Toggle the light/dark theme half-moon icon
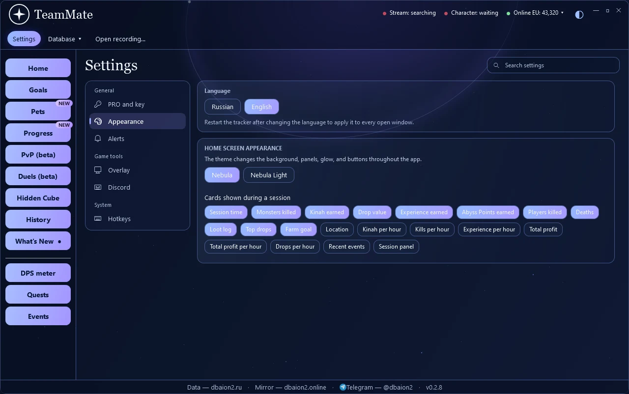This screenshot has width=629, height=394. [579, 14]
